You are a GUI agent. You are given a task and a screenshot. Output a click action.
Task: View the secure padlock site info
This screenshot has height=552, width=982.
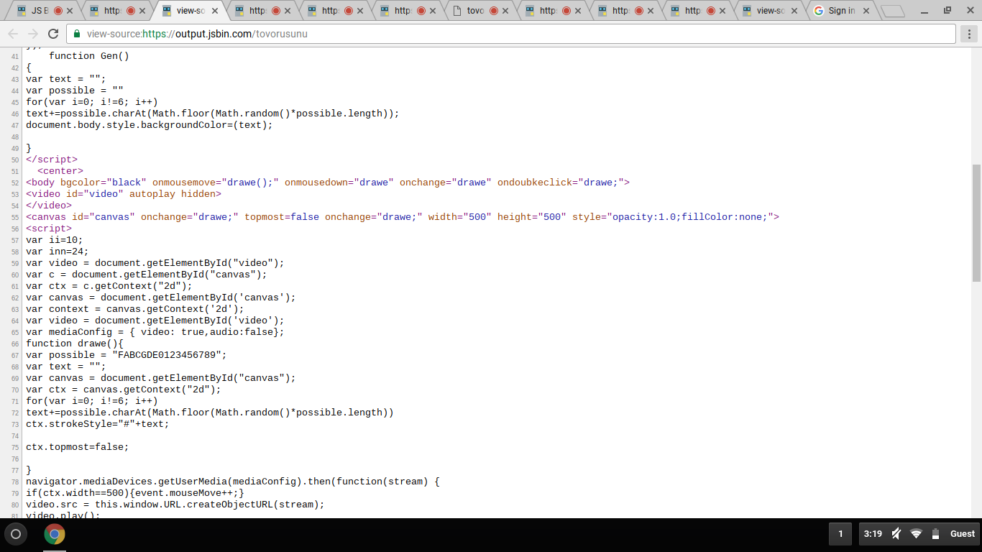(77, 34)
